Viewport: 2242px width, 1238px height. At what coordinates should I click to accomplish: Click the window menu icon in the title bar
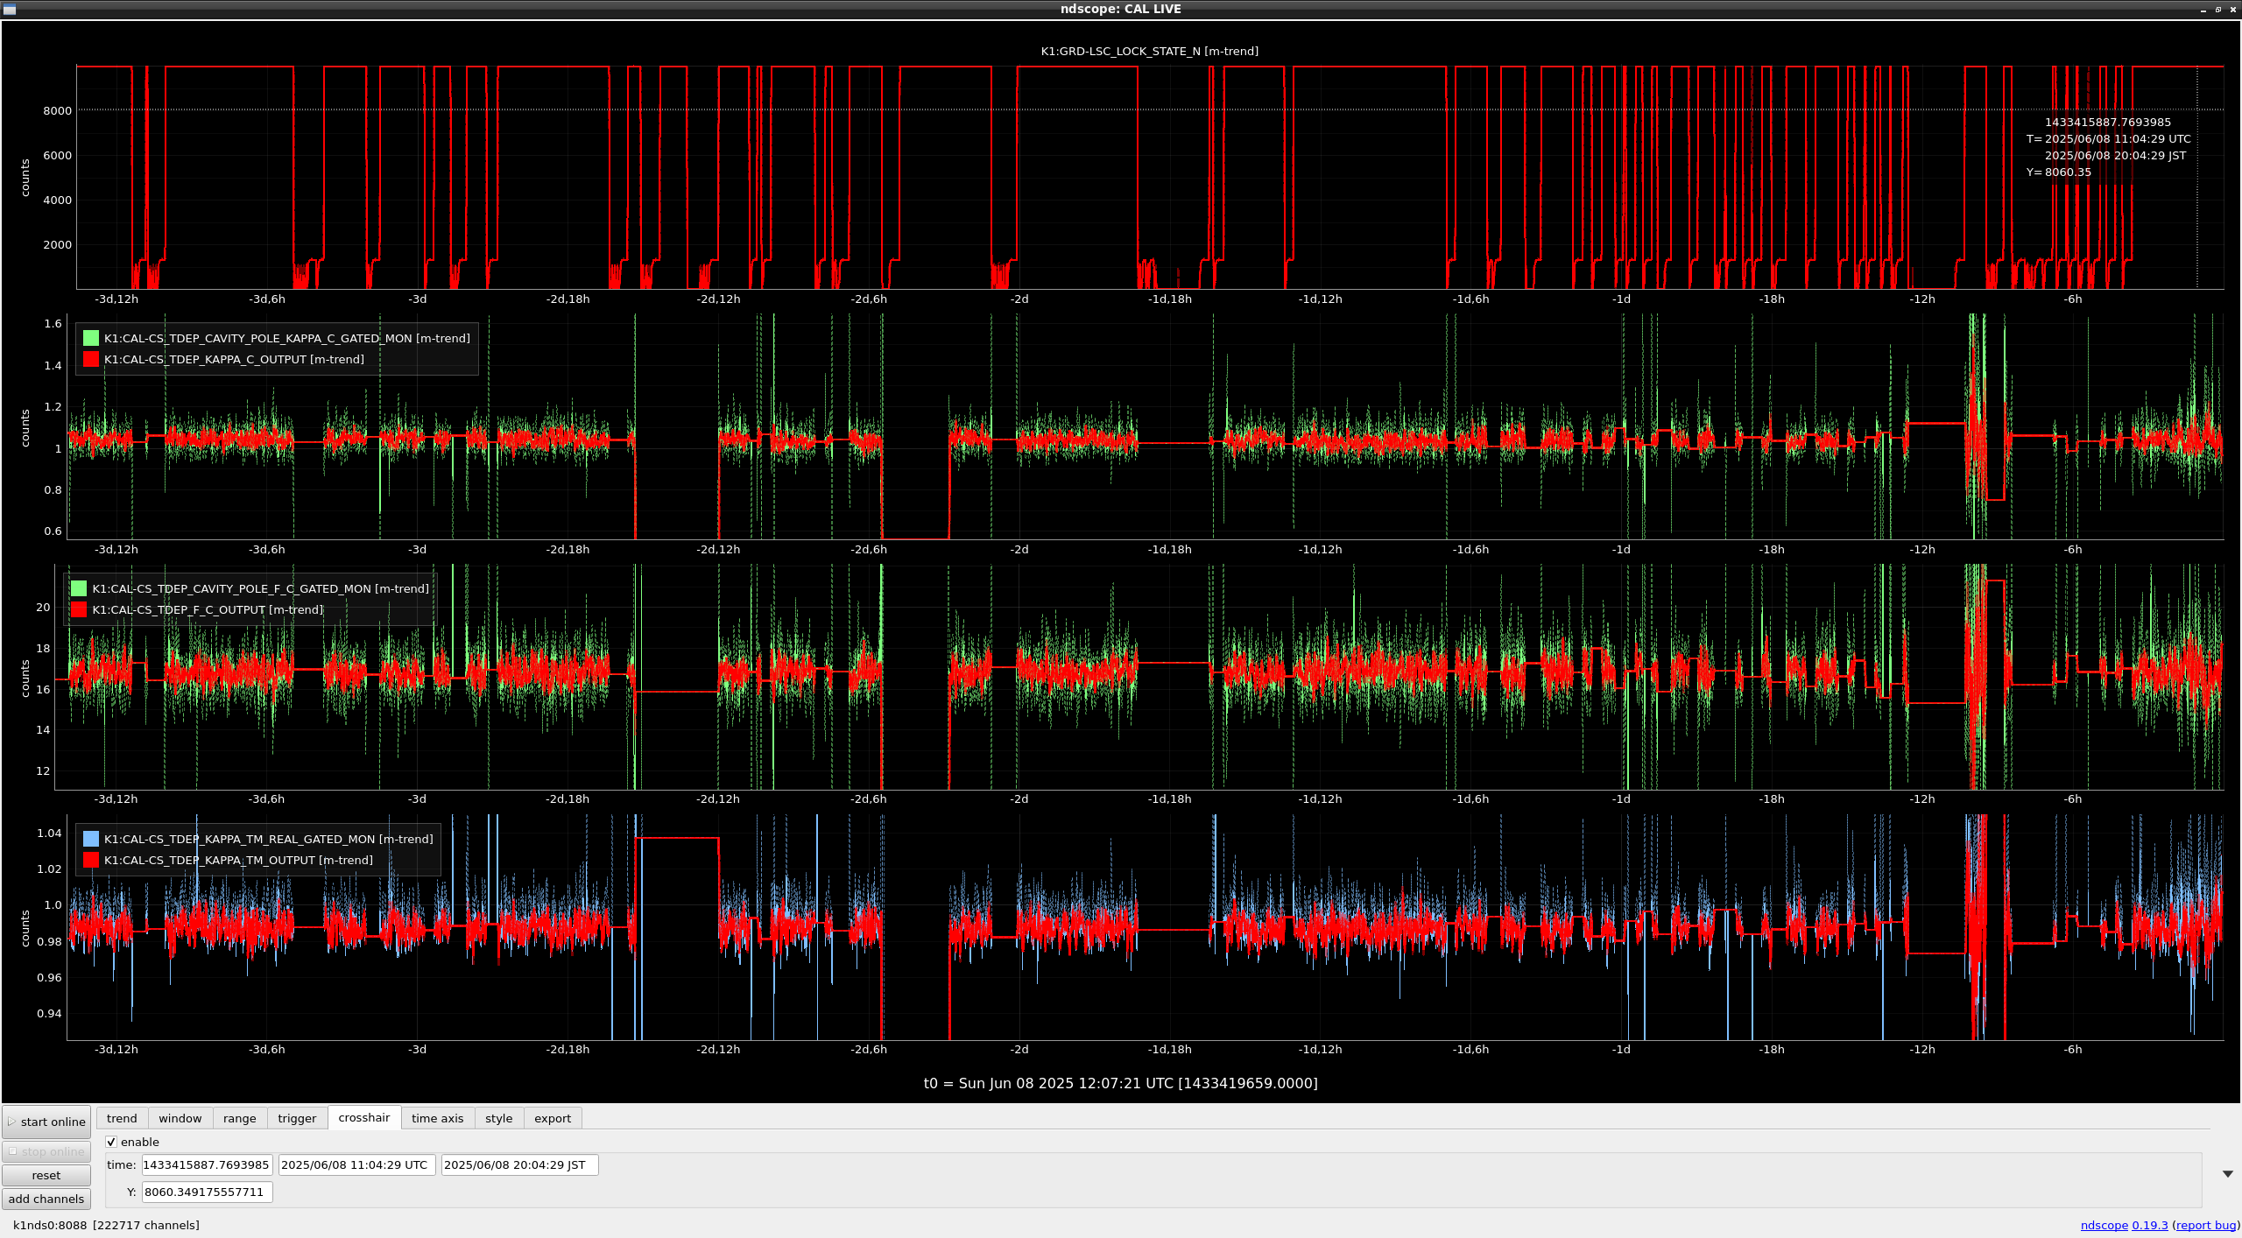coord(10,9)
